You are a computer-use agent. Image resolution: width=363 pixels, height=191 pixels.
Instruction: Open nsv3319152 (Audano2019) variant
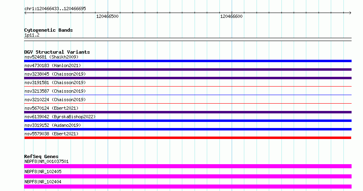click(x=53, y=125)
